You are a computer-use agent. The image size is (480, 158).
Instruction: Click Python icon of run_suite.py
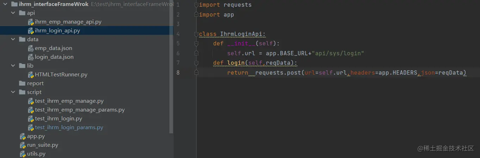pos(23,145)
